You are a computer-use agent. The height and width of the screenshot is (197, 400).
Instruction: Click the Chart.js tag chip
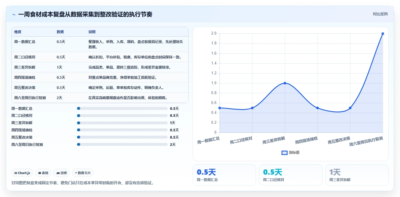pyautogui.click(x=22, y=173)
